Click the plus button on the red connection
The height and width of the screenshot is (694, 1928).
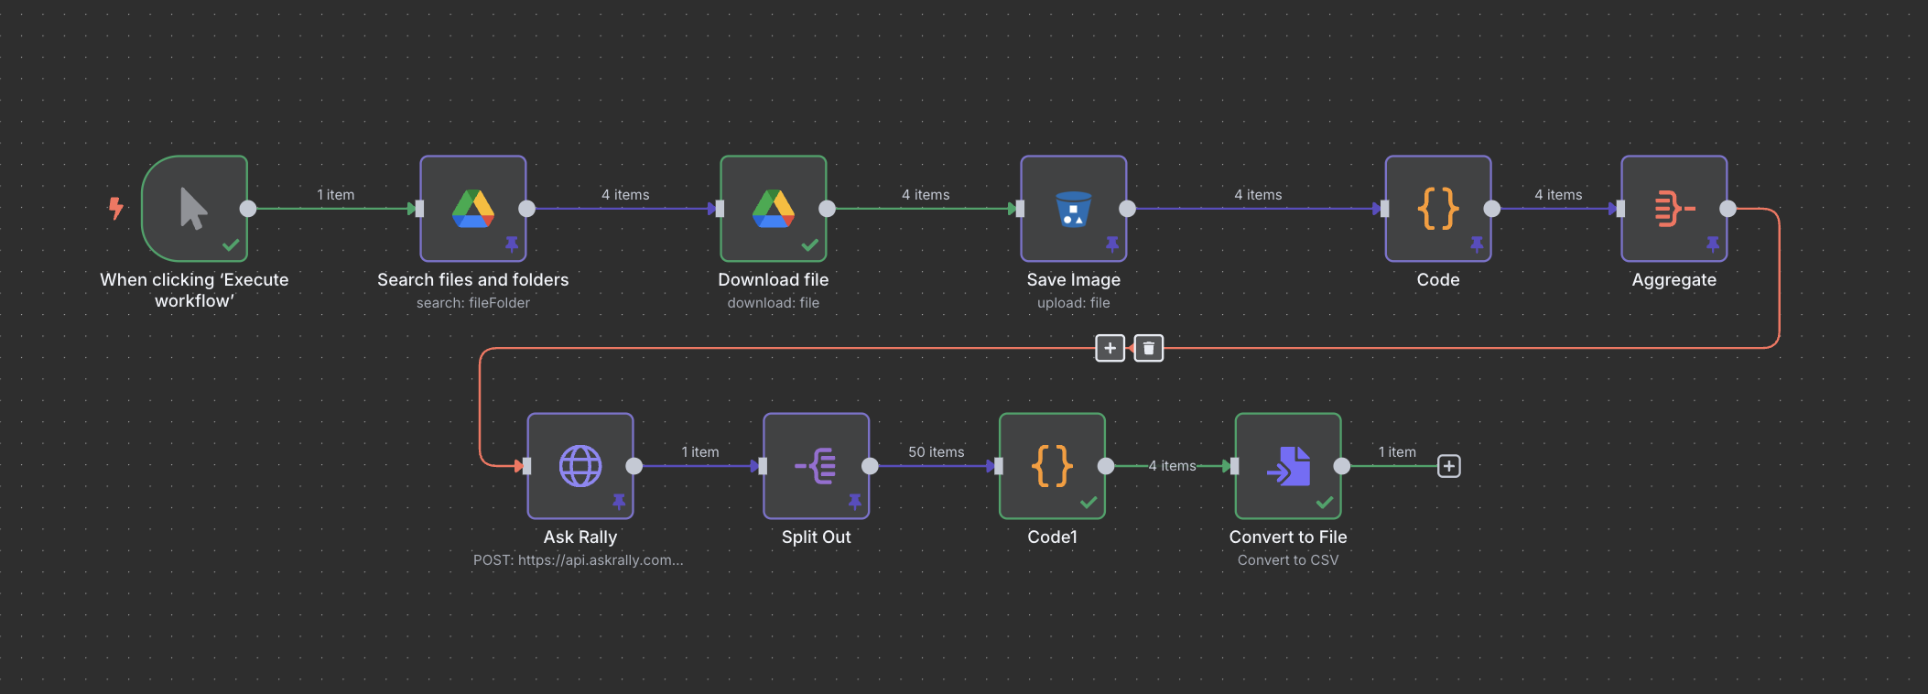tap(1110, 348)
